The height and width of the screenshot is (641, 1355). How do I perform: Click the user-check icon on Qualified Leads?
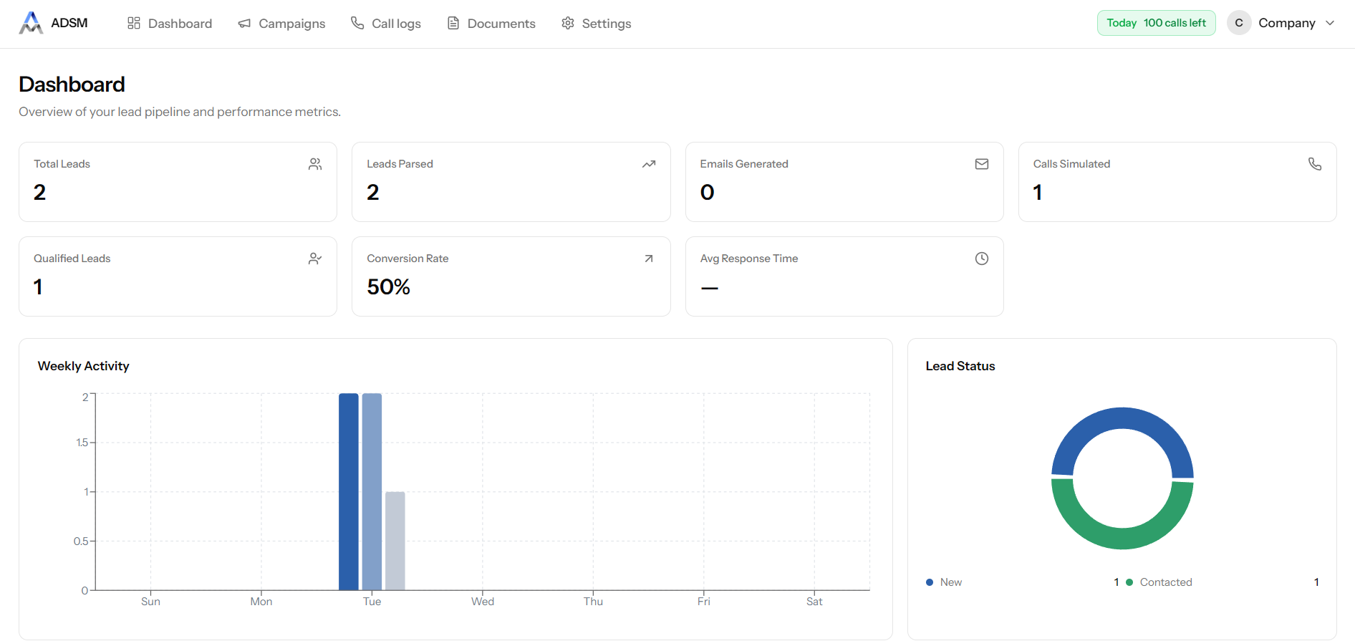[315, 259]
